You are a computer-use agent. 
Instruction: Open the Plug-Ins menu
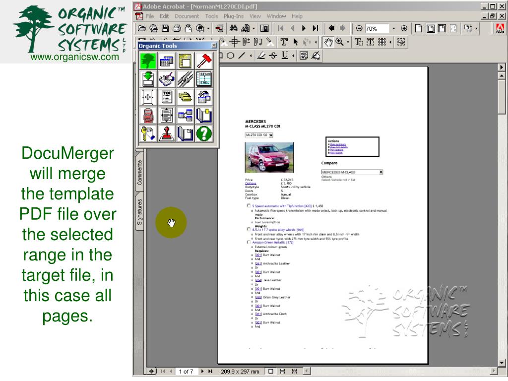(234, 16)
